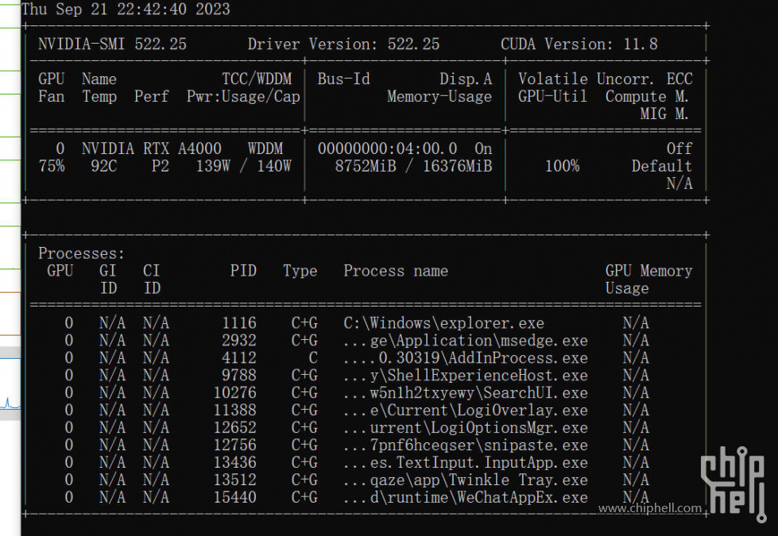
Task: Click PID 11388 in the process list
Action: tap(234, 410)
